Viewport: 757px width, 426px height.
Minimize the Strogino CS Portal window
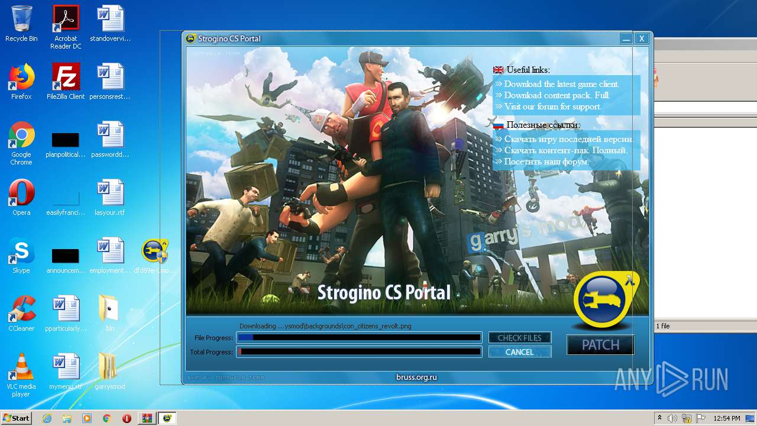click(626, 38)
